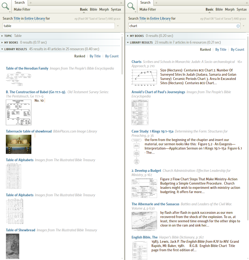Open Case Study: 1 Kings 19:1–15a result
249x260 pixels.
tap(153, 131)
